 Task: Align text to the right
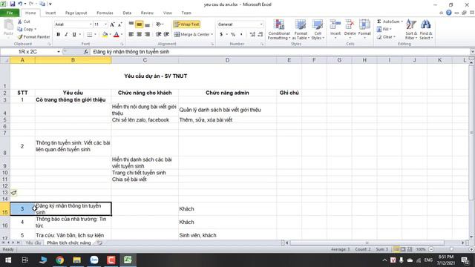(x=148, y=35)
